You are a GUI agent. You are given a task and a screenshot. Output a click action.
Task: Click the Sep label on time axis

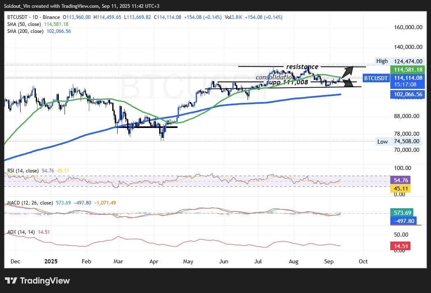point(329,261)
